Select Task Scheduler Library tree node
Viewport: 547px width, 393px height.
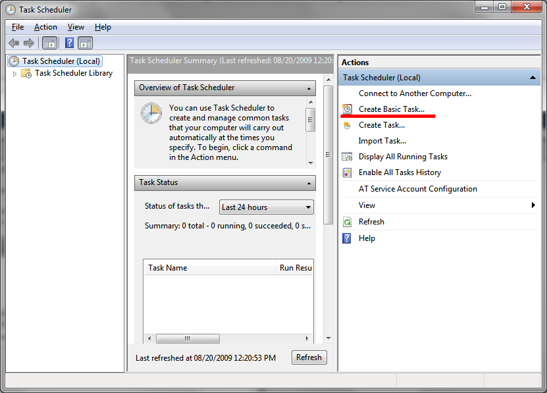click(x=74, y=73)
